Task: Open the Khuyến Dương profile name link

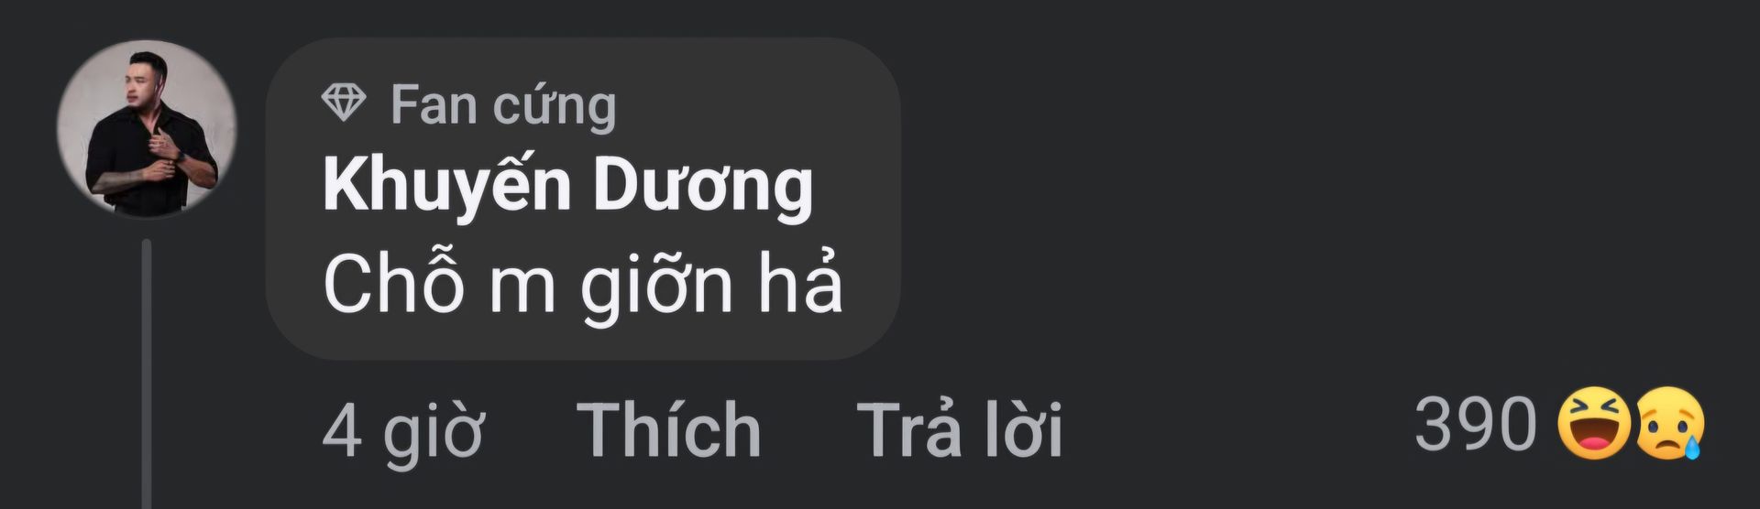Action: (x=567, y=187)
